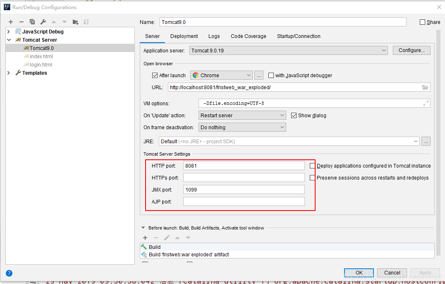
Task: Click the AJP port field
Action: [x=244, y=201]
